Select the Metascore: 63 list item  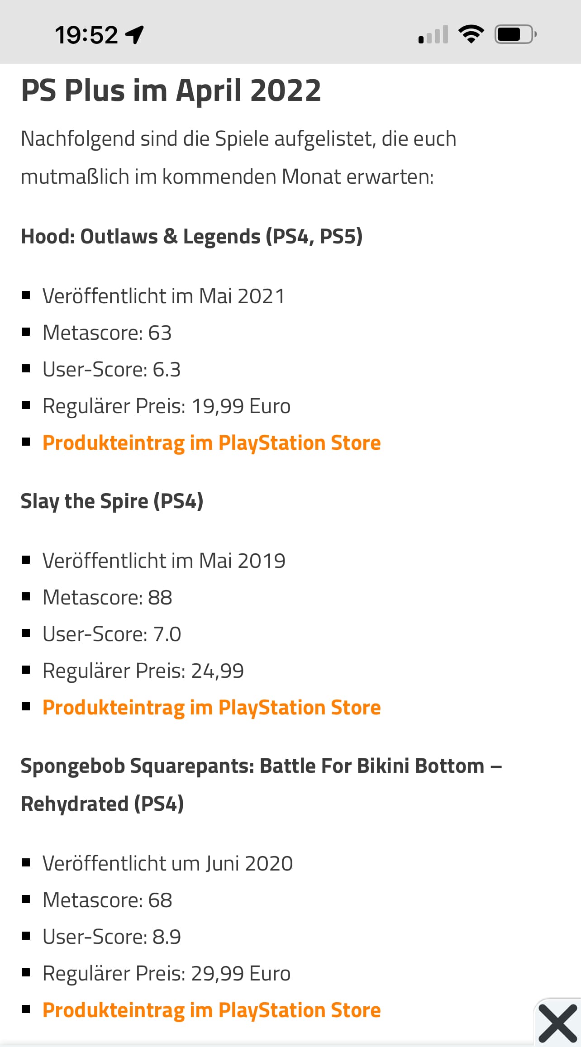(x=107, y=333)
